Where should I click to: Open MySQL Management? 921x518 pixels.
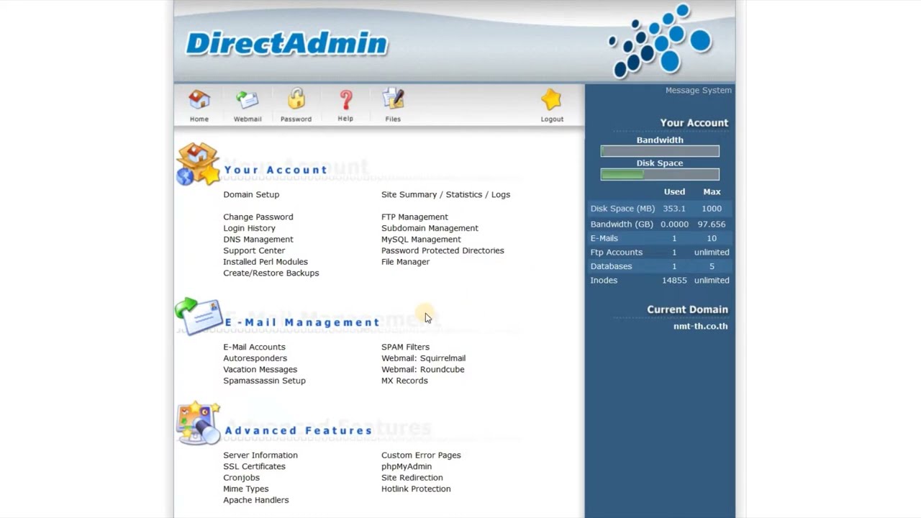click(421, 239)
